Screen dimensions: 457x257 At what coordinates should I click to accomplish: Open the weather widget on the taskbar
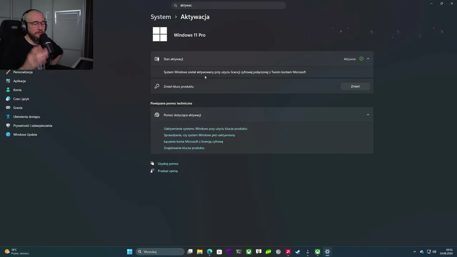[17, 252]
